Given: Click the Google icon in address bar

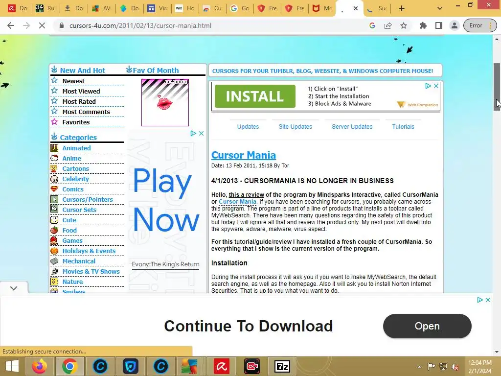Looking at the screenshot, I should pyautogui.click(x=372, y=25).
